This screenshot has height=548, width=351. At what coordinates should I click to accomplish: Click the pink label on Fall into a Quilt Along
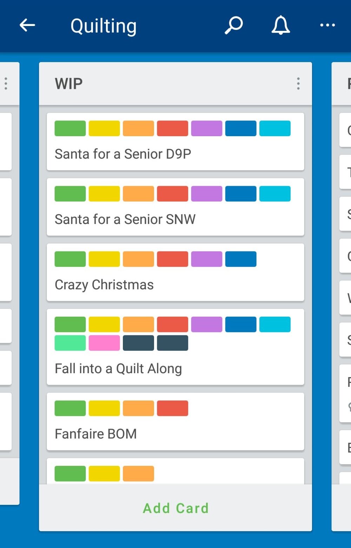104,343
